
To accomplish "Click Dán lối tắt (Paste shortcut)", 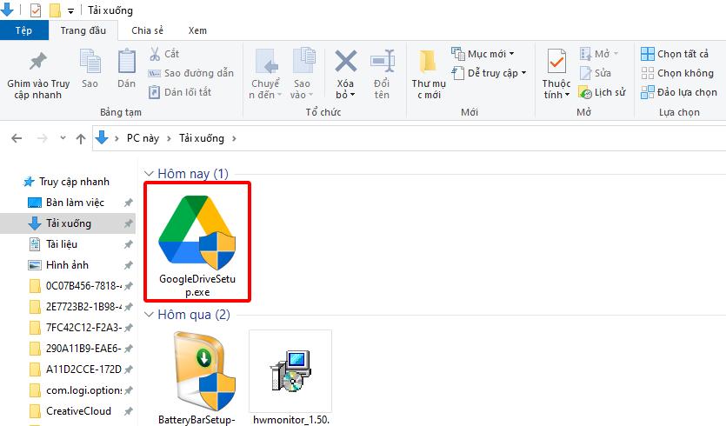I will [x=180, y=92].
